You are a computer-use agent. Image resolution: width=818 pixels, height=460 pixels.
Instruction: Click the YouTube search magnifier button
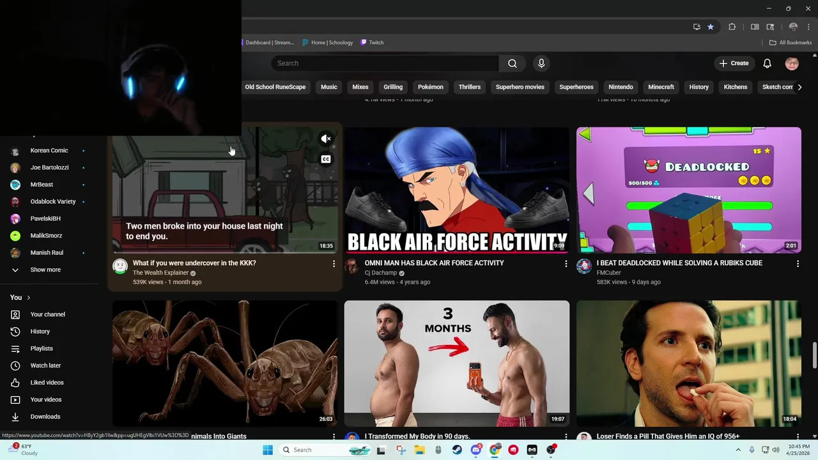coord(513,63)
